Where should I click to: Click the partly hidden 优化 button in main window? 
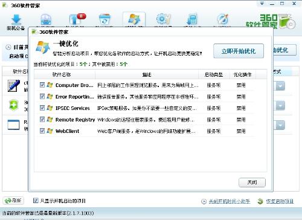point(284,50)
